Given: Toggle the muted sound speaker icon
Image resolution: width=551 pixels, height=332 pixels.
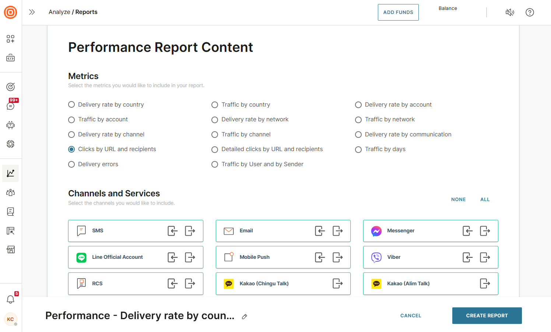Looking at the screenshot, I should pos(510,13).
